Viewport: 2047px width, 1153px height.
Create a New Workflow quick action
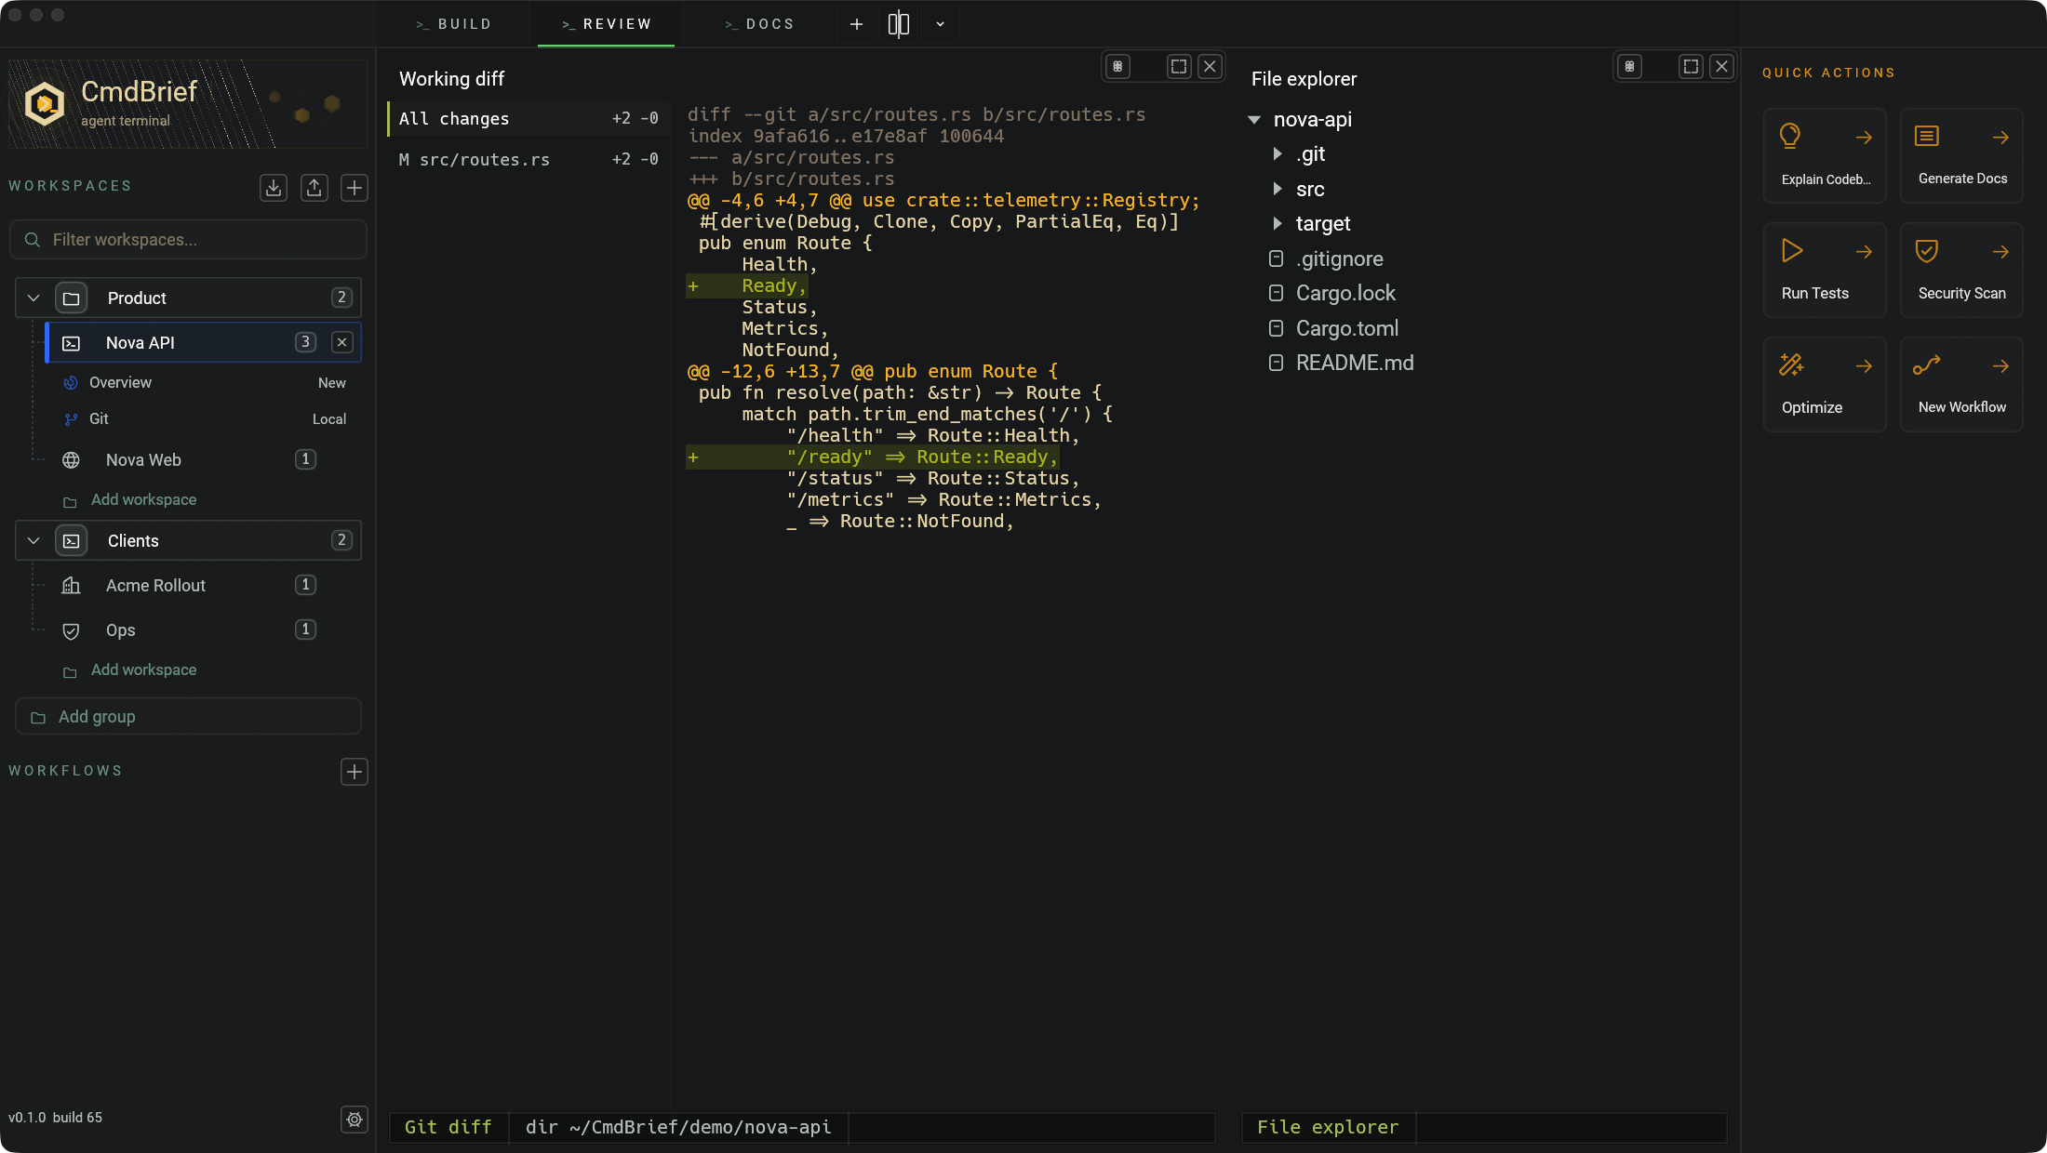coord(1961,384)
